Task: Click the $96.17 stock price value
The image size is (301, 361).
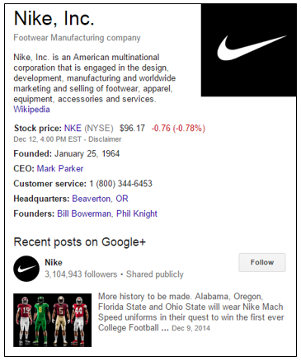Action: 132,128
